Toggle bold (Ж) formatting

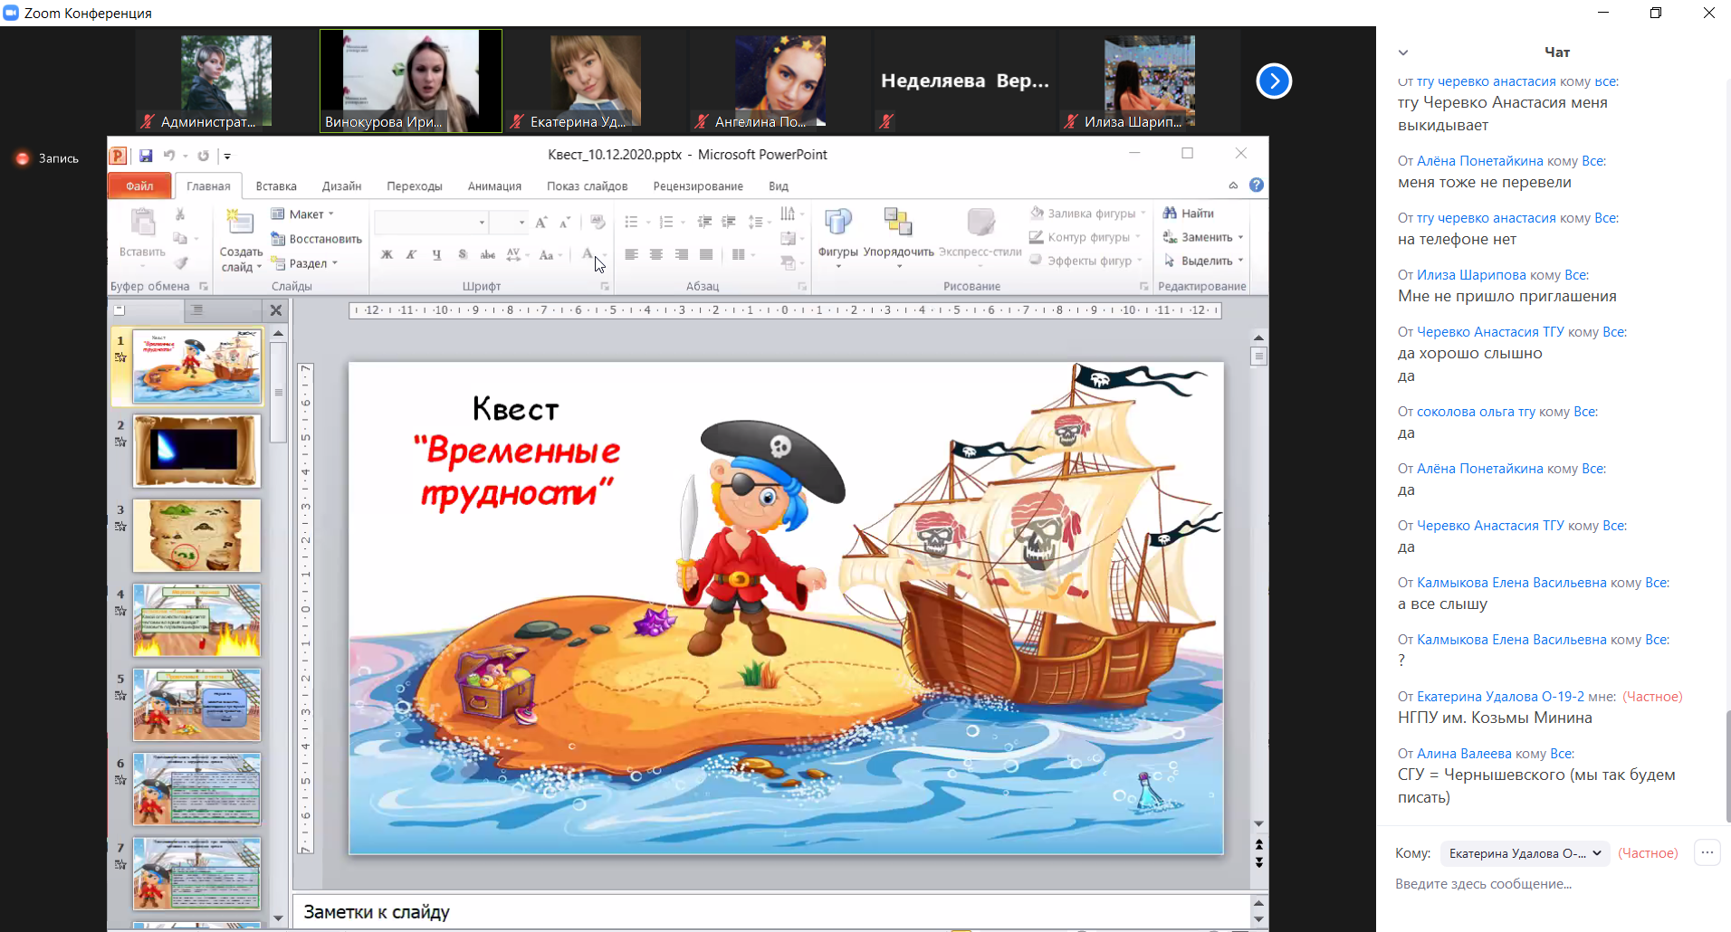point(387,255)
